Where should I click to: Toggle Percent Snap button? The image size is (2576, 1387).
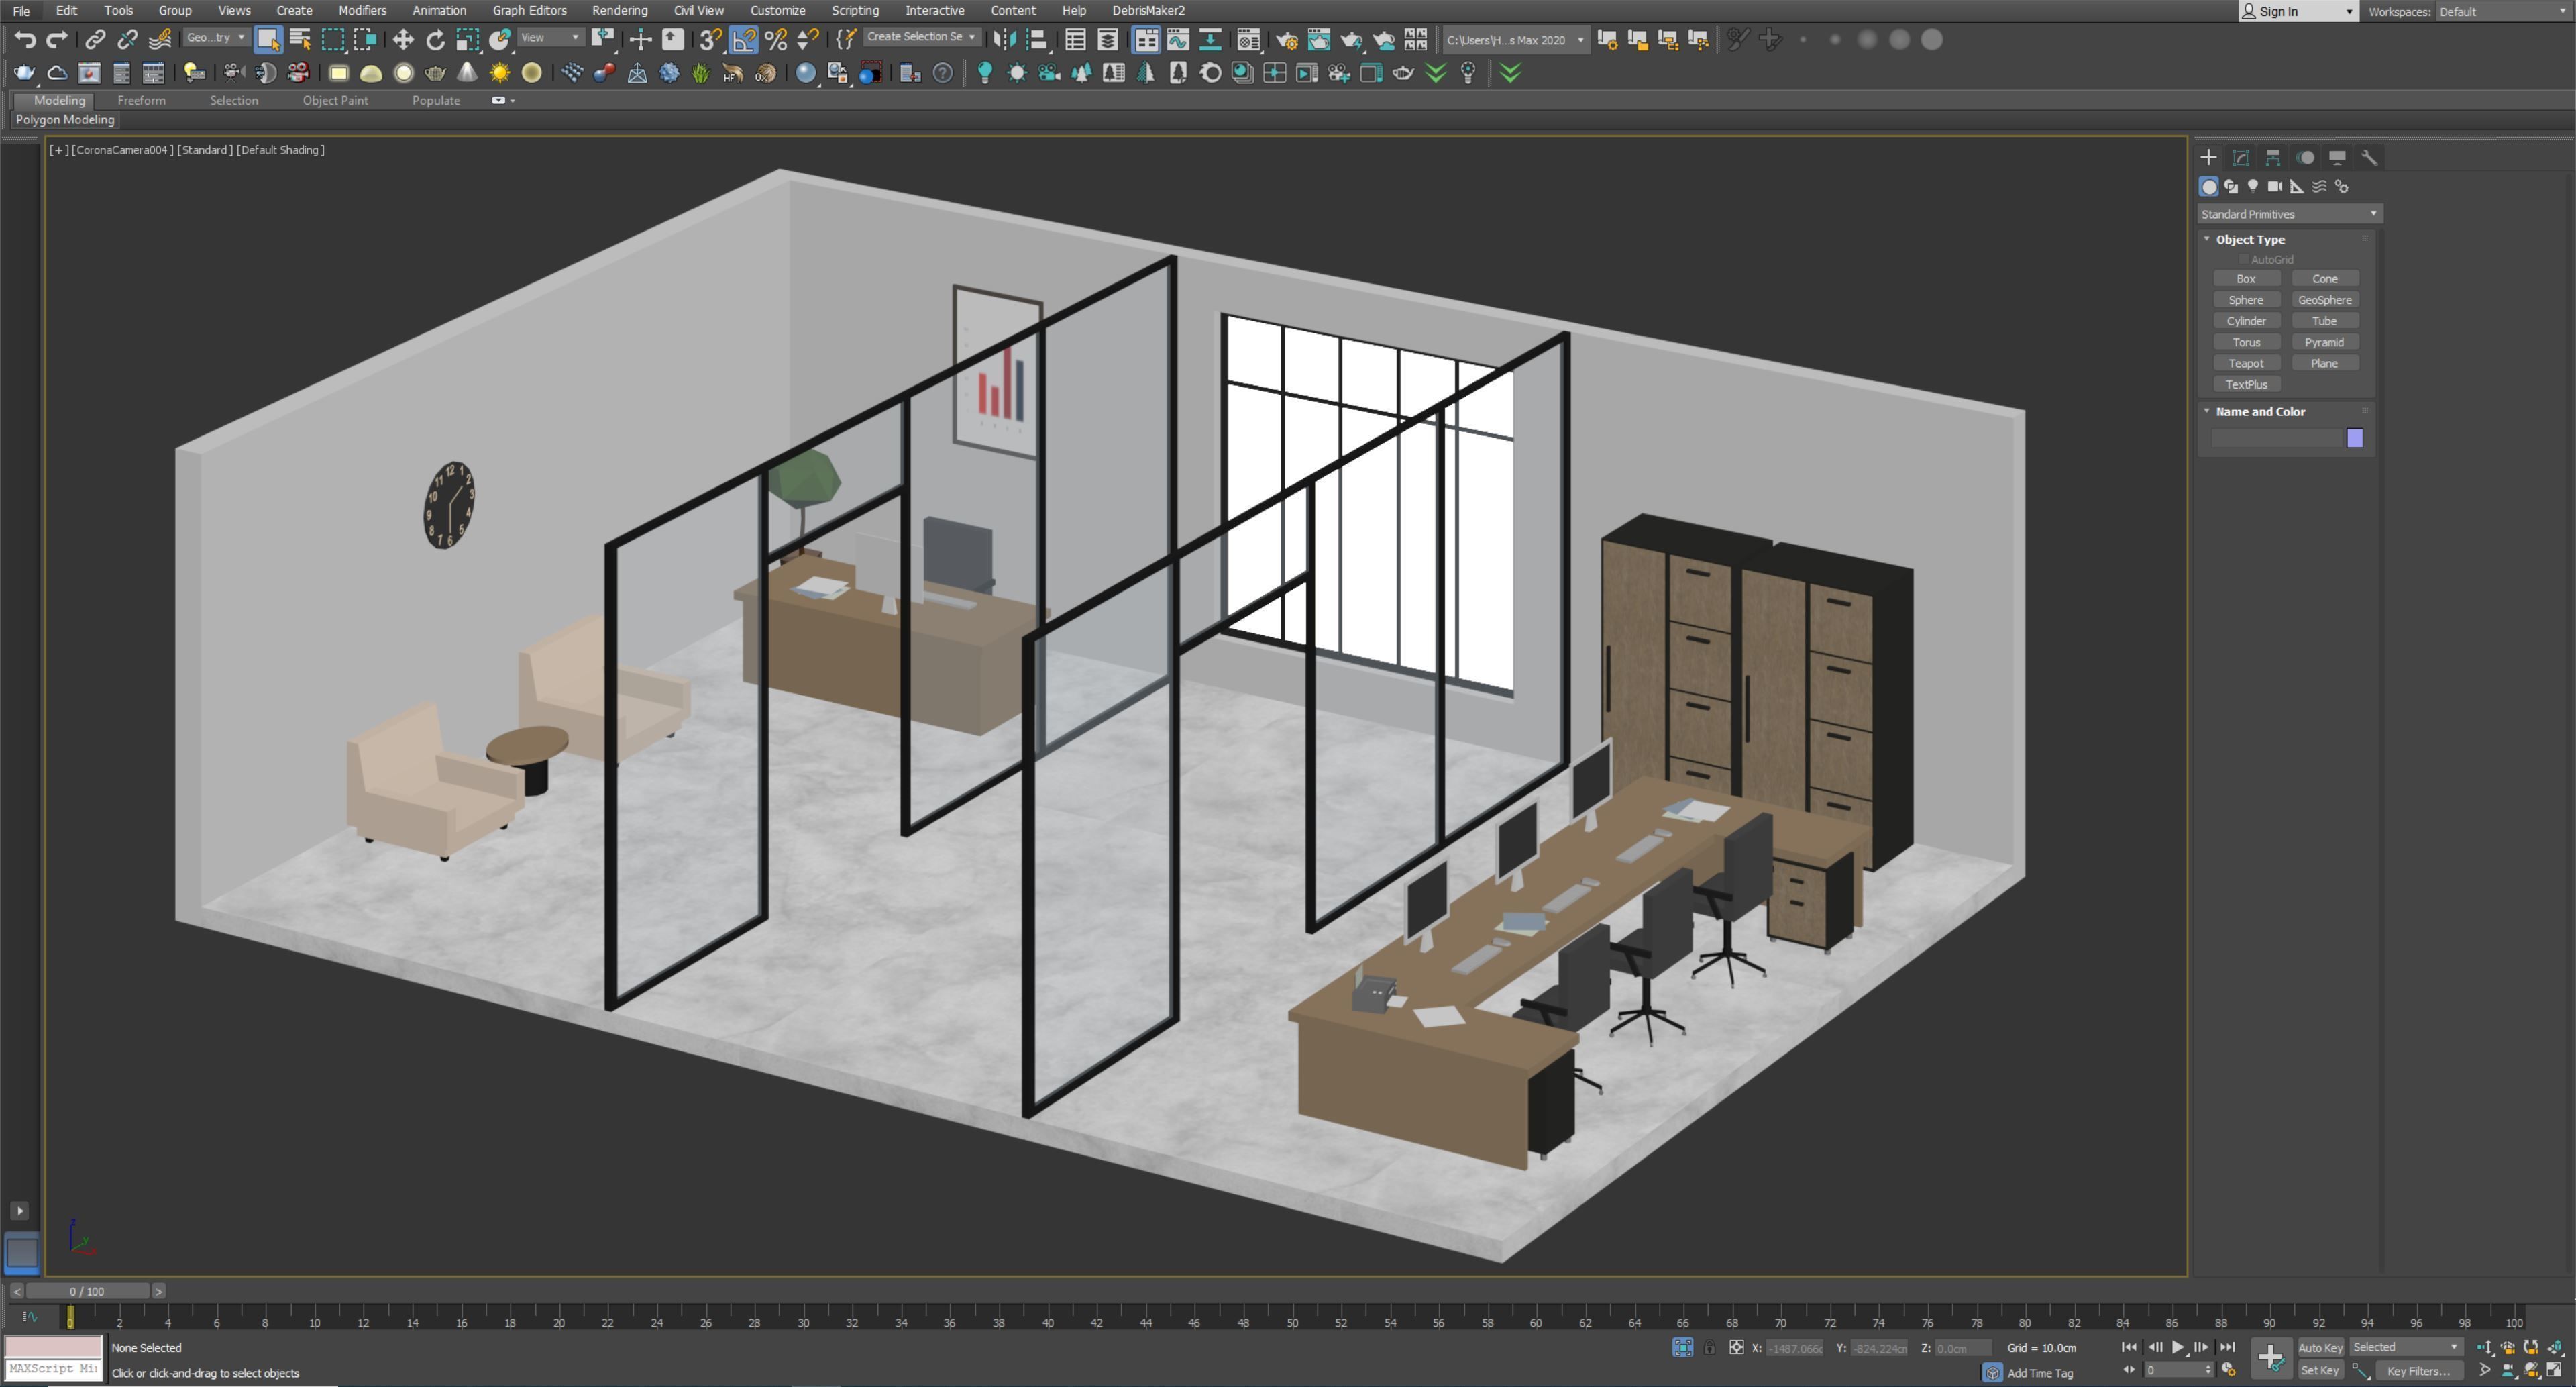pyautogui.click(x=776, y=40)
